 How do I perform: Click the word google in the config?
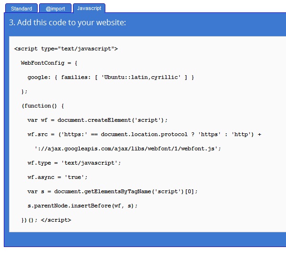click(37, 77)
